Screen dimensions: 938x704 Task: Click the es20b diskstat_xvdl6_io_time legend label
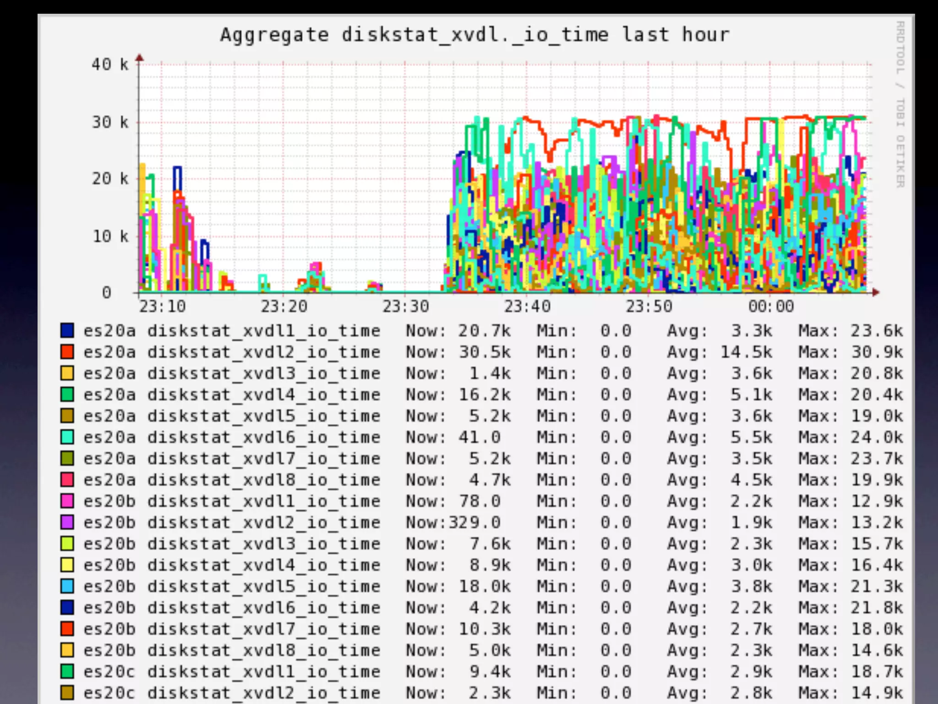point(232,607)
